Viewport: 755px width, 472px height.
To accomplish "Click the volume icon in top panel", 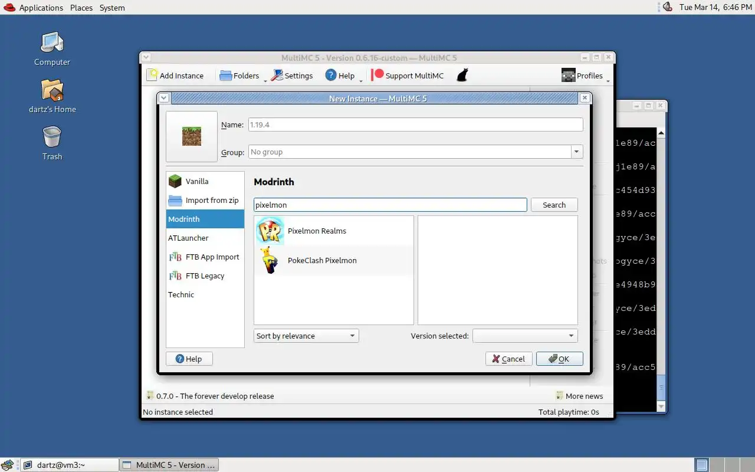I will [x=667, y=7].
